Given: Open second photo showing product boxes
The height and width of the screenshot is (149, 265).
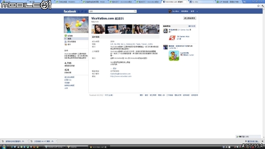Looking at the screenshot, I should [112, 29].
